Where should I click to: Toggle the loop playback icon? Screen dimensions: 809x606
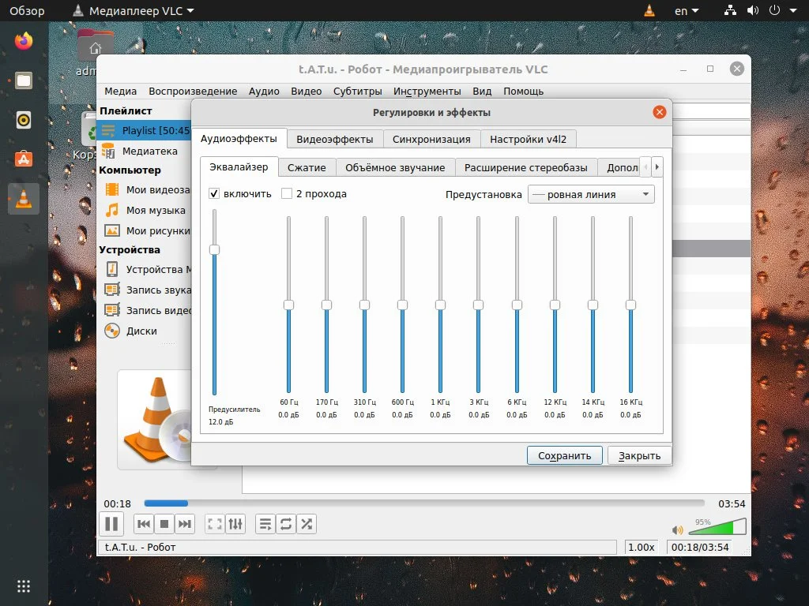pyautogui.click(x=286, y=523)
